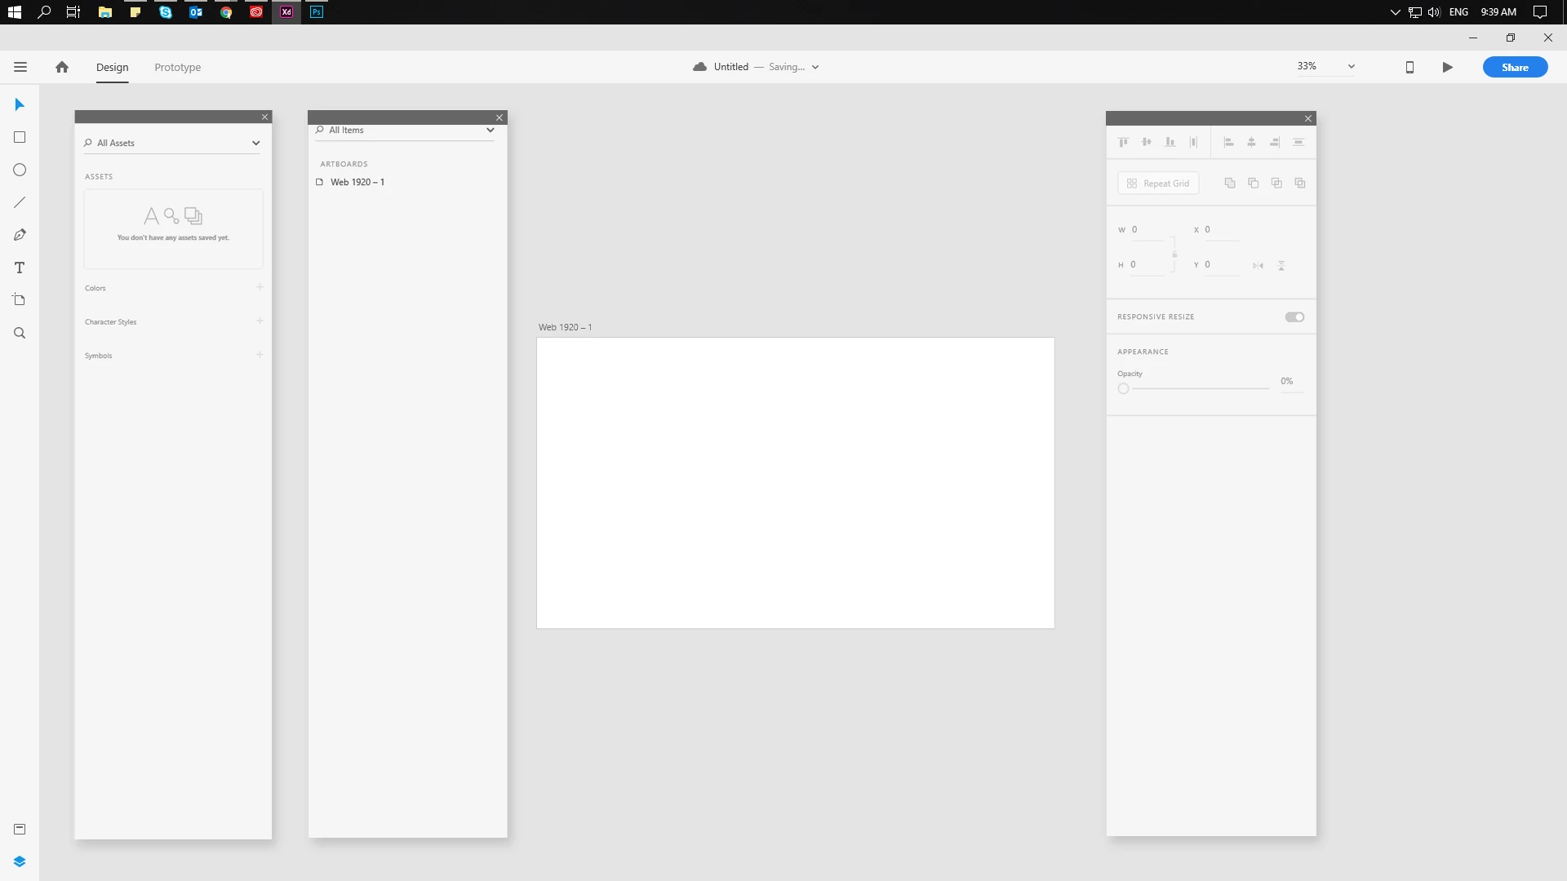Click the Share button
1567x881 pixels.
(1515, 67)
